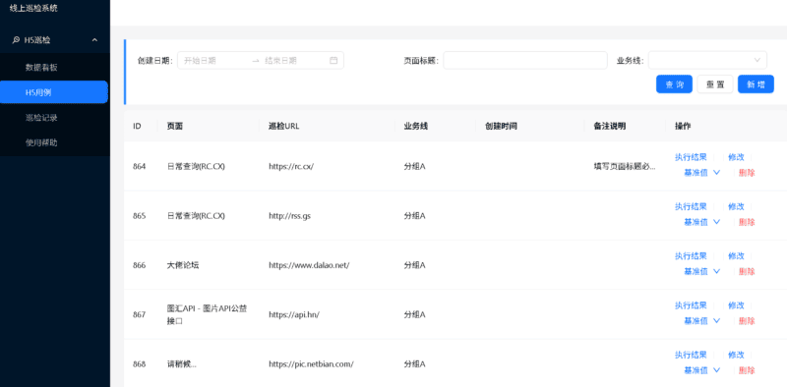The height and width of the screenshot is (387, 787).
Task: Click 修改 for row 864
Action: 736,157
